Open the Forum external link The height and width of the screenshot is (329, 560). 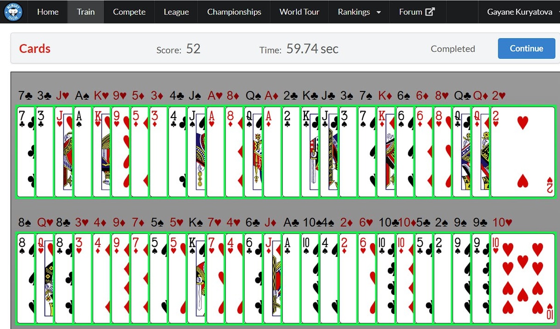[x=417, y=12]
